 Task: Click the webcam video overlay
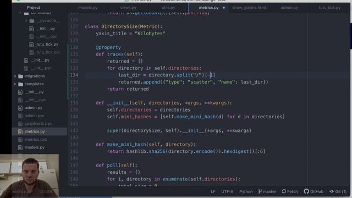pyautogui.click(x=29, y=175)
